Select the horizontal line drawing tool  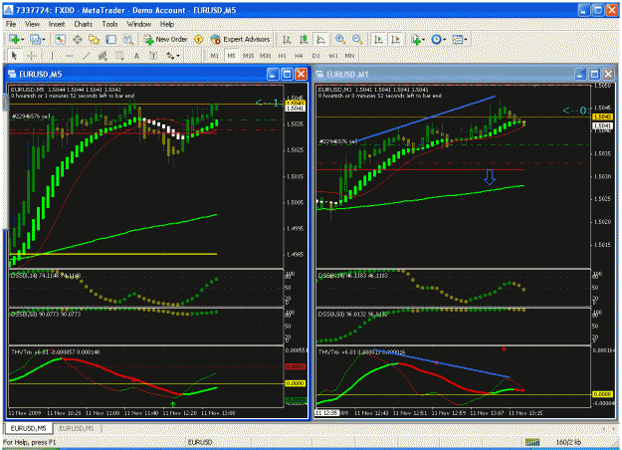[x=69, y=56]
